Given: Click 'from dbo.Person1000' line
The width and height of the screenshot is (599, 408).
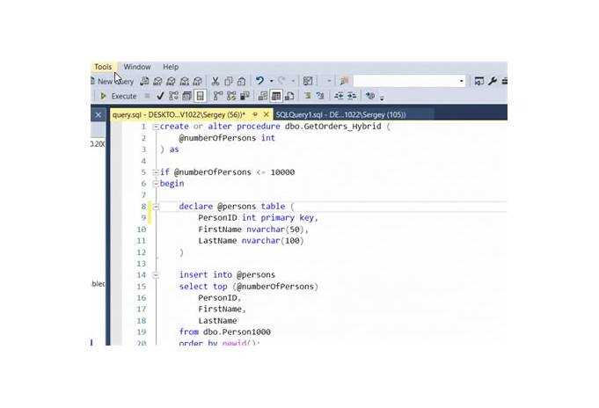Looking at the screenshot, I should tap(225, 332).
